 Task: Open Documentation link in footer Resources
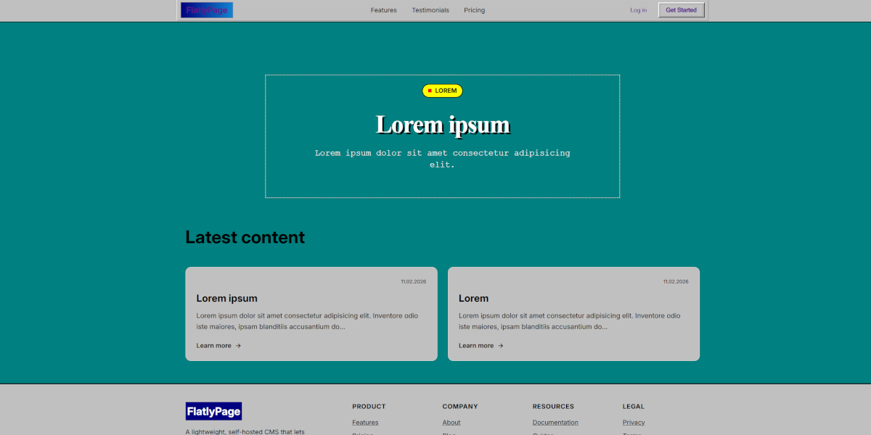point(555,423)
